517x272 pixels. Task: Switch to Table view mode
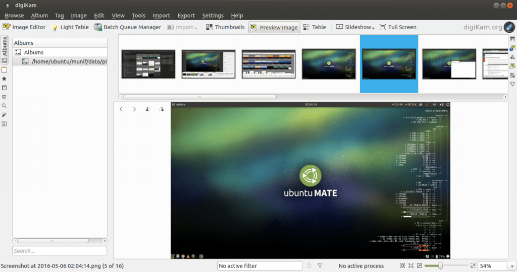315,27
